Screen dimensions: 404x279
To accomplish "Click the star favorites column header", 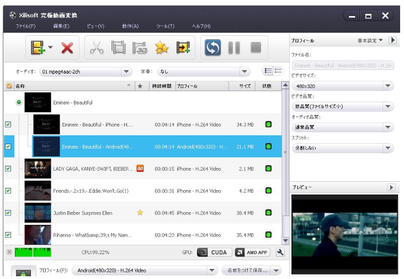I will pos(140,86).
